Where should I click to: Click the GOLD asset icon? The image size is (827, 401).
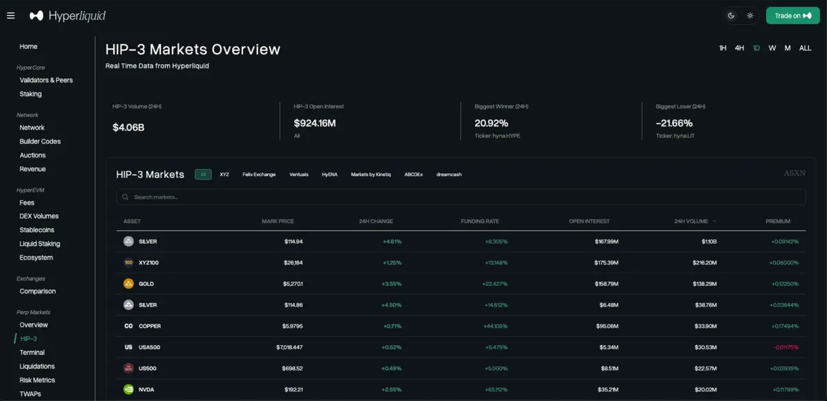(x=128, y=284)
